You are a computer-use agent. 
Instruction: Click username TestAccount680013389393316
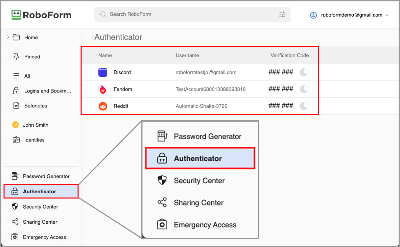210,89
